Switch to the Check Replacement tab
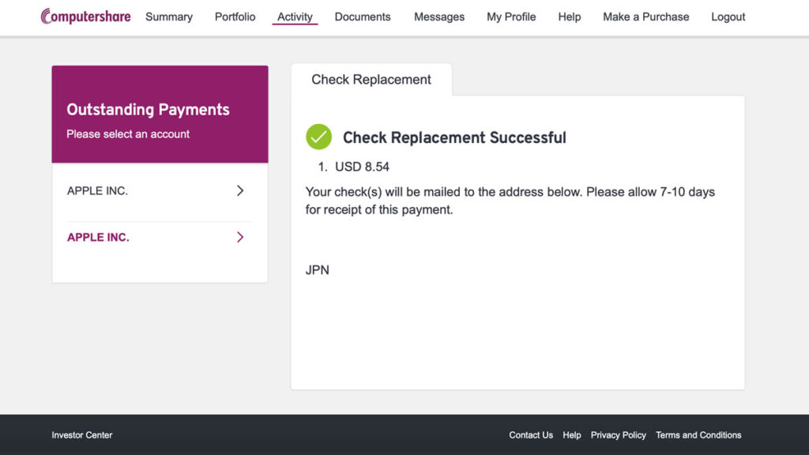The width and height of the screenshot is (809, 455). click(x=371, y=80)
